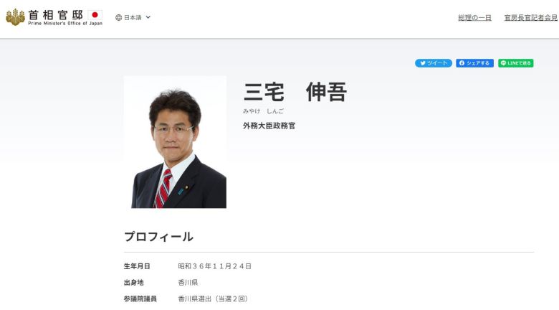Click the Japanese flag icon in header
Screen dimensions: 559x310
pyautogui.click(x=95, y=15)
